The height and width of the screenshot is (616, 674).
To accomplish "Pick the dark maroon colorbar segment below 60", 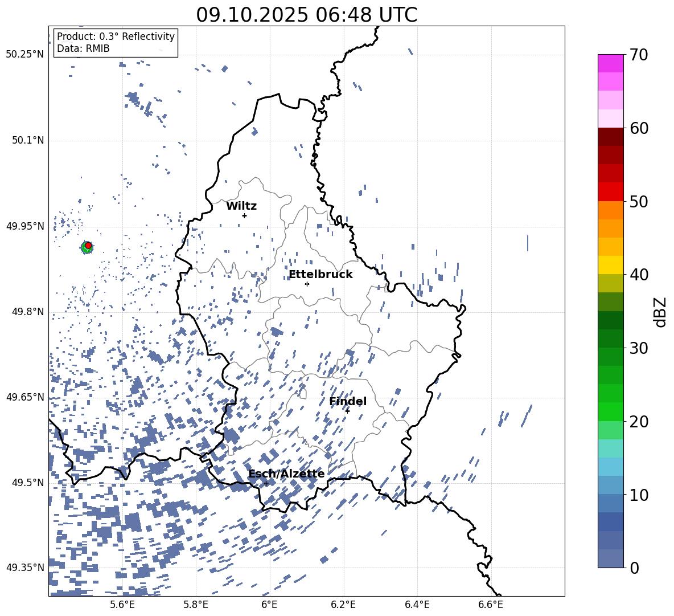I will (x=610, y=137).
